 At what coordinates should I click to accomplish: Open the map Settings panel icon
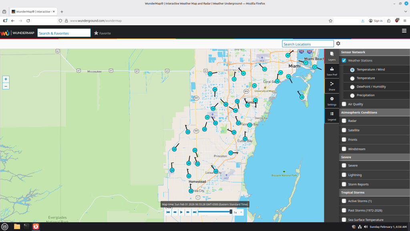pos(332,101)
